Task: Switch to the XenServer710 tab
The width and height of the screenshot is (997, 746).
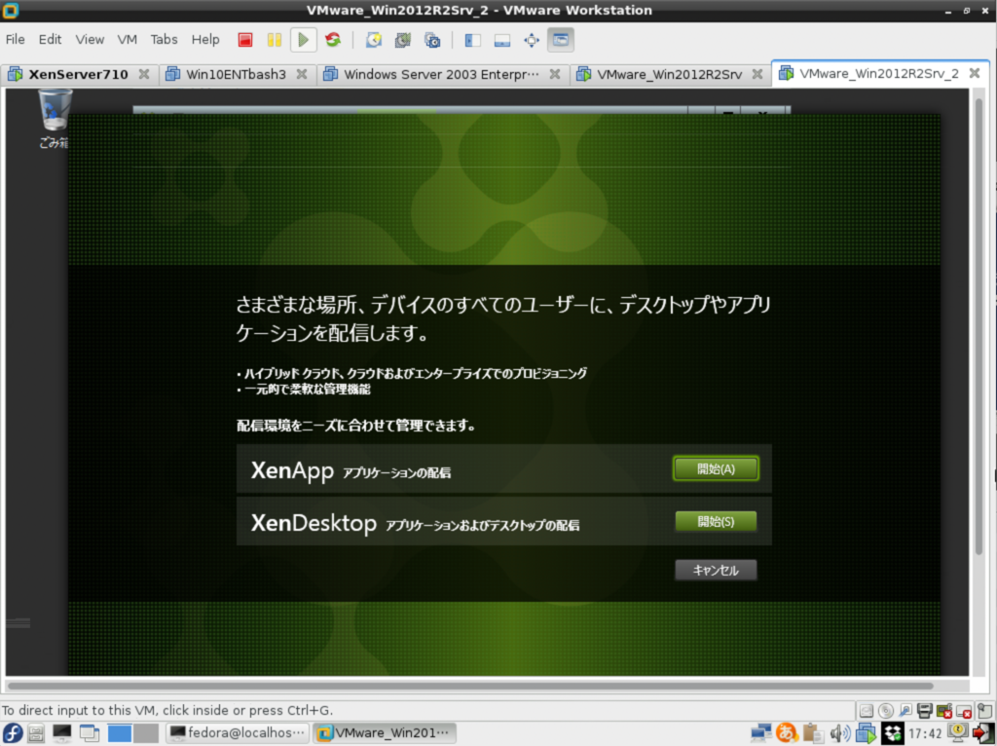Action: 78,74
